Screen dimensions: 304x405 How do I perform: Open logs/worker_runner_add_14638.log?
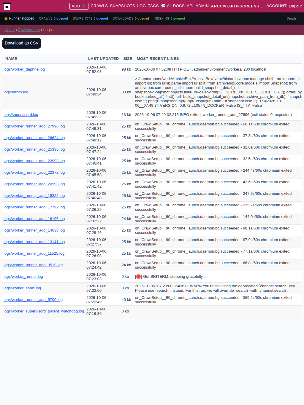coord(34,230)
